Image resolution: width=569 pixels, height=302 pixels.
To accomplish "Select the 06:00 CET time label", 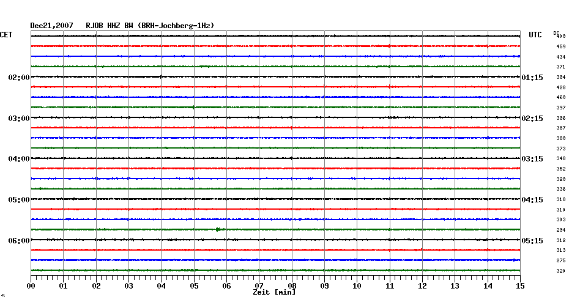I will pos(19,241).
